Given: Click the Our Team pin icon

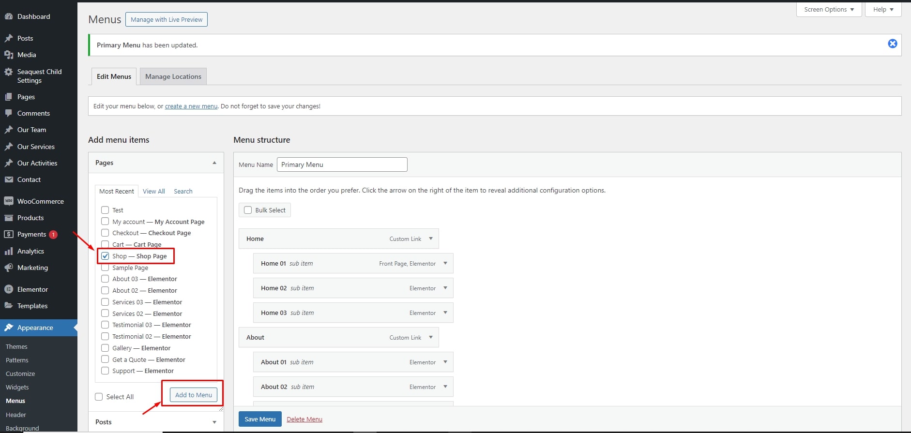Looking at the screenshot, I should (x=9, y=130).
